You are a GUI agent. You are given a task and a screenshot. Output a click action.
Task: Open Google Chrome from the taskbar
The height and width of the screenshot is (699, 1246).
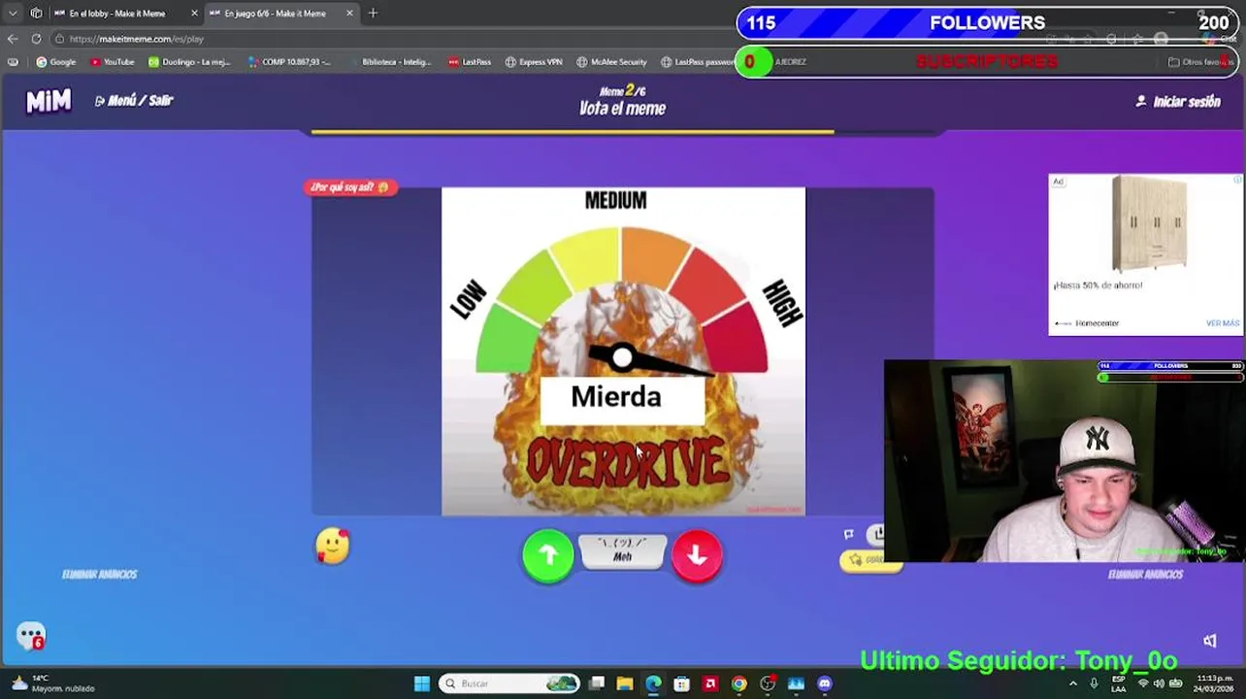[x=738, y=683]
